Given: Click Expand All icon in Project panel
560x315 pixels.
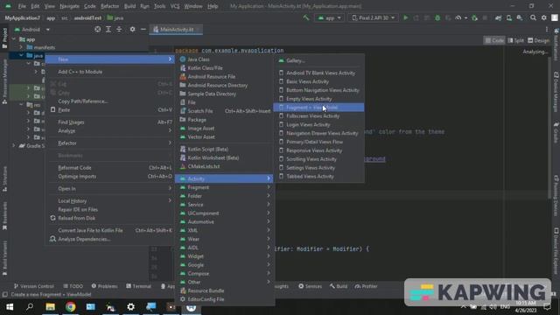Looking at the screenshot, I should (x=108, y=29).
